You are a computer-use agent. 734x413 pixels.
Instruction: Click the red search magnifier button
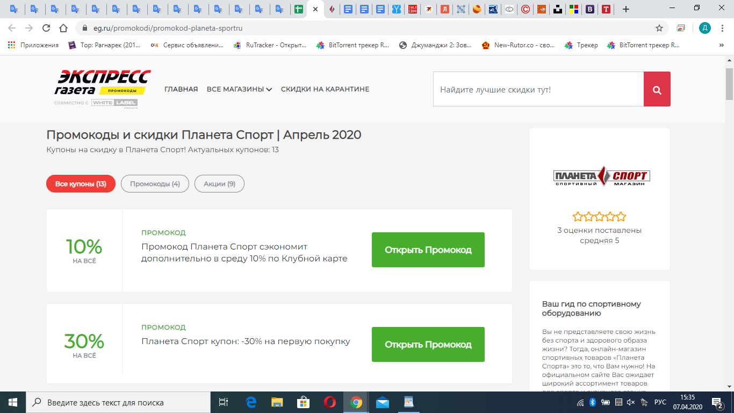click(x=657, y=89)
